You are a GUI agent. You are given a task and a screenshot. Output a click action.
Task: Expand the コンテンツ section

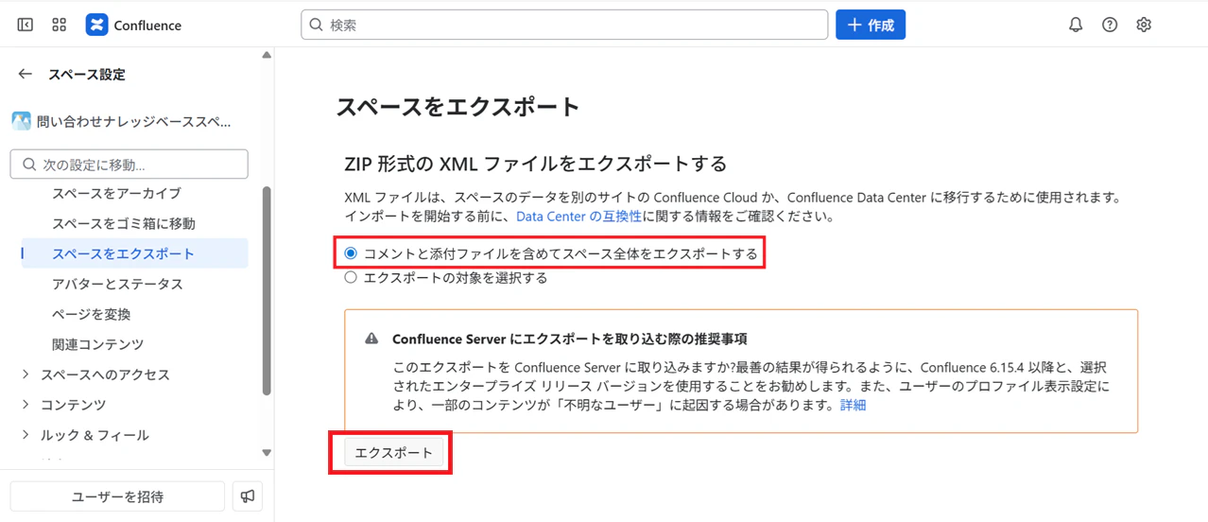click(x=26, y=405)
